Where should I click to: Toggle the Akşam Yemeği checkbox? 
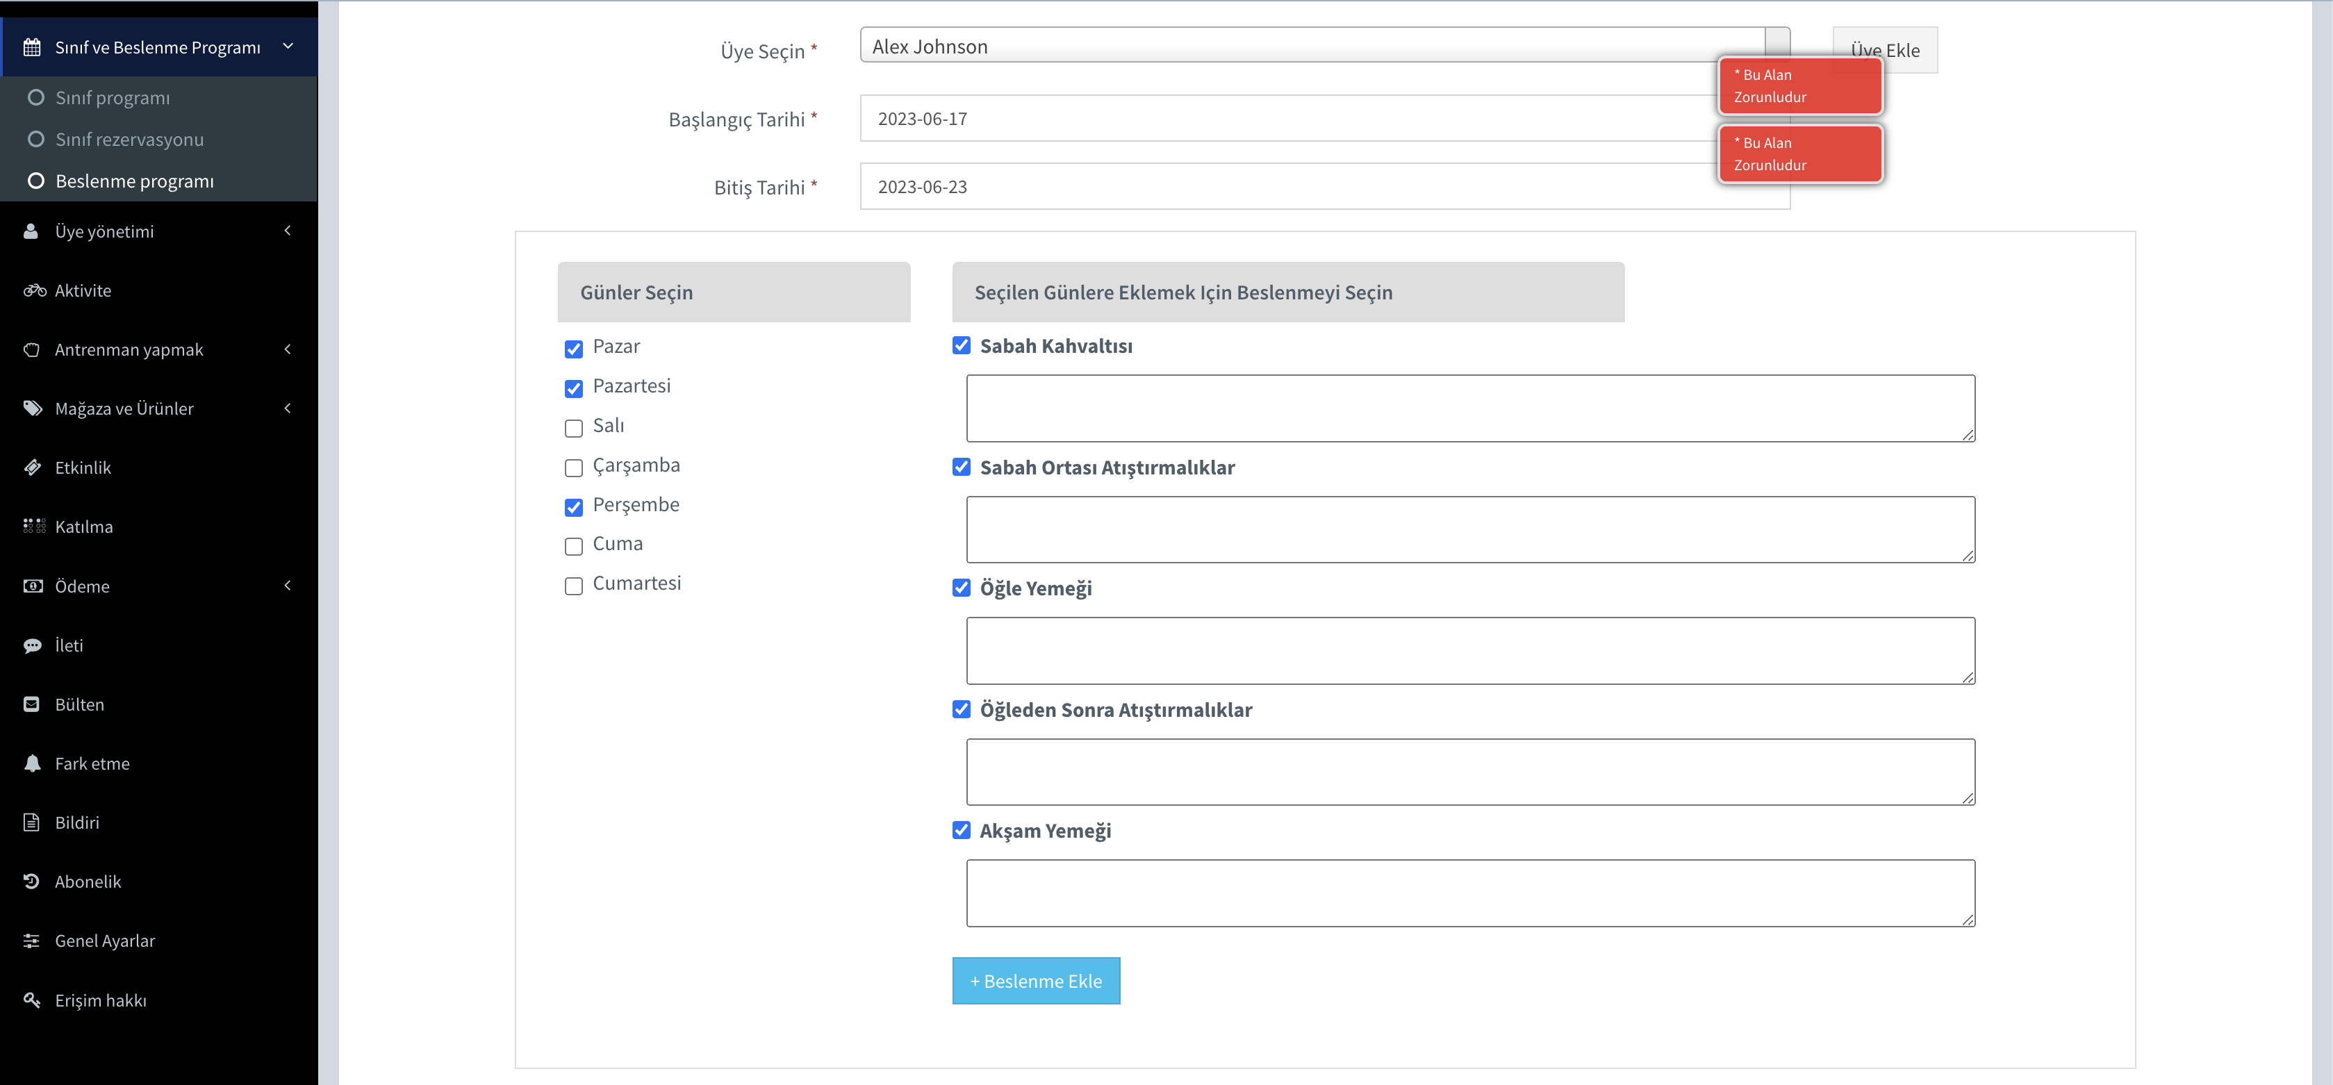tap(961, 829)
